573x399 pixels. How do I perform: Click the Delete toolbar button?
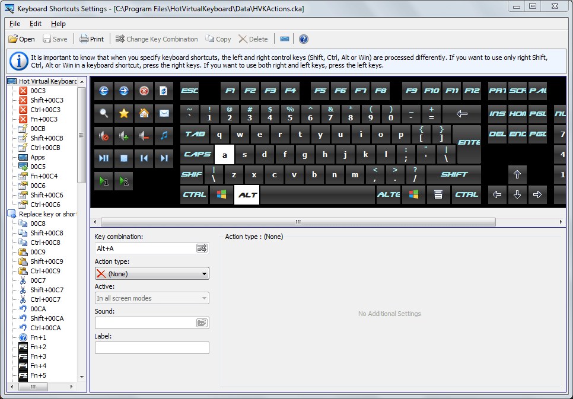[x=253, y=39]
